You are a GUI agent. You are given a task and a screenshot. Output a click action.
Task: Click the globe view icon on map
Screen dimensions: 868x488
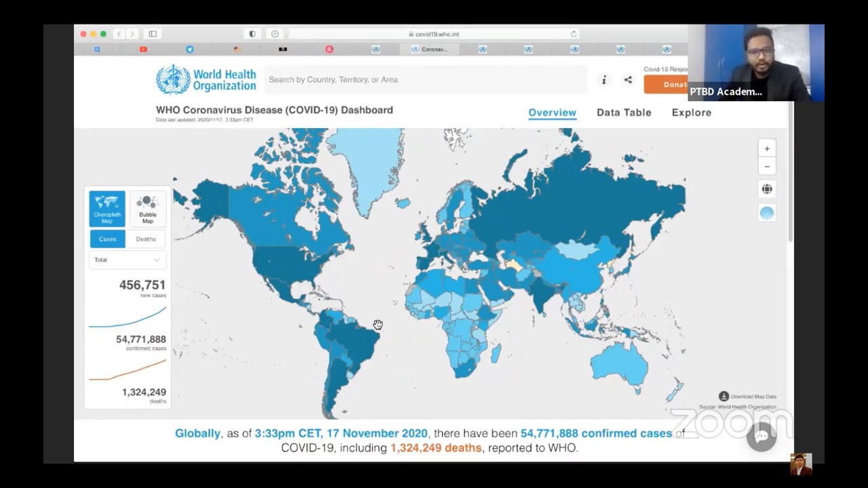(x=767, y=189)
